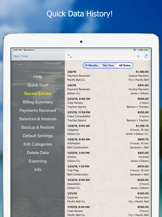The height and width of the screenshot is (217, 162).
Task: Open the Exporting section
Action: pyautogui.click(x=38, y=161)
